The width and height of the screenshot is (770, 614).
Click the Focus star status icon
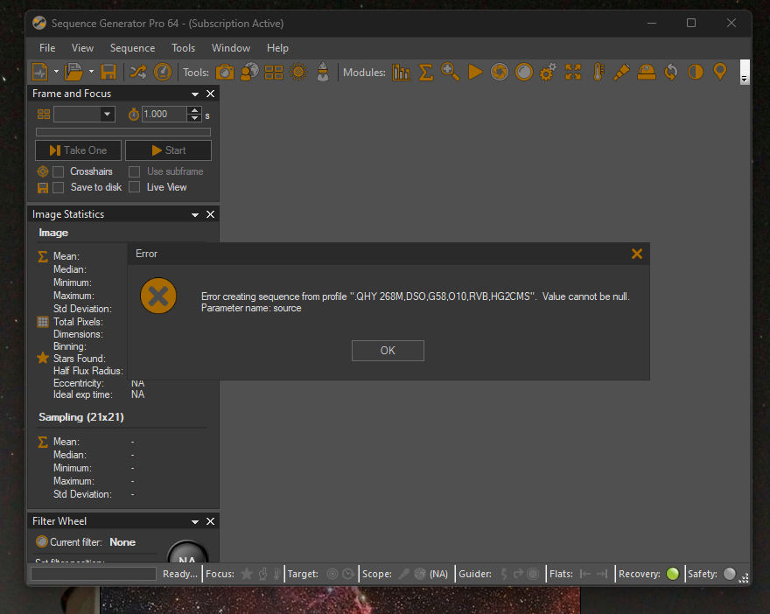tap(247, 574)
